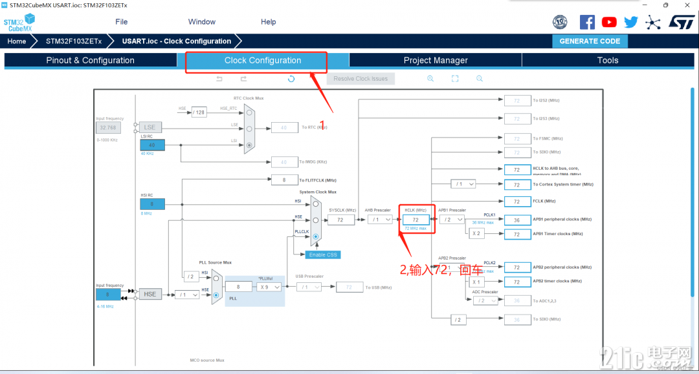Select PLLCLK in System Clock Mux

tap(316, 236)
